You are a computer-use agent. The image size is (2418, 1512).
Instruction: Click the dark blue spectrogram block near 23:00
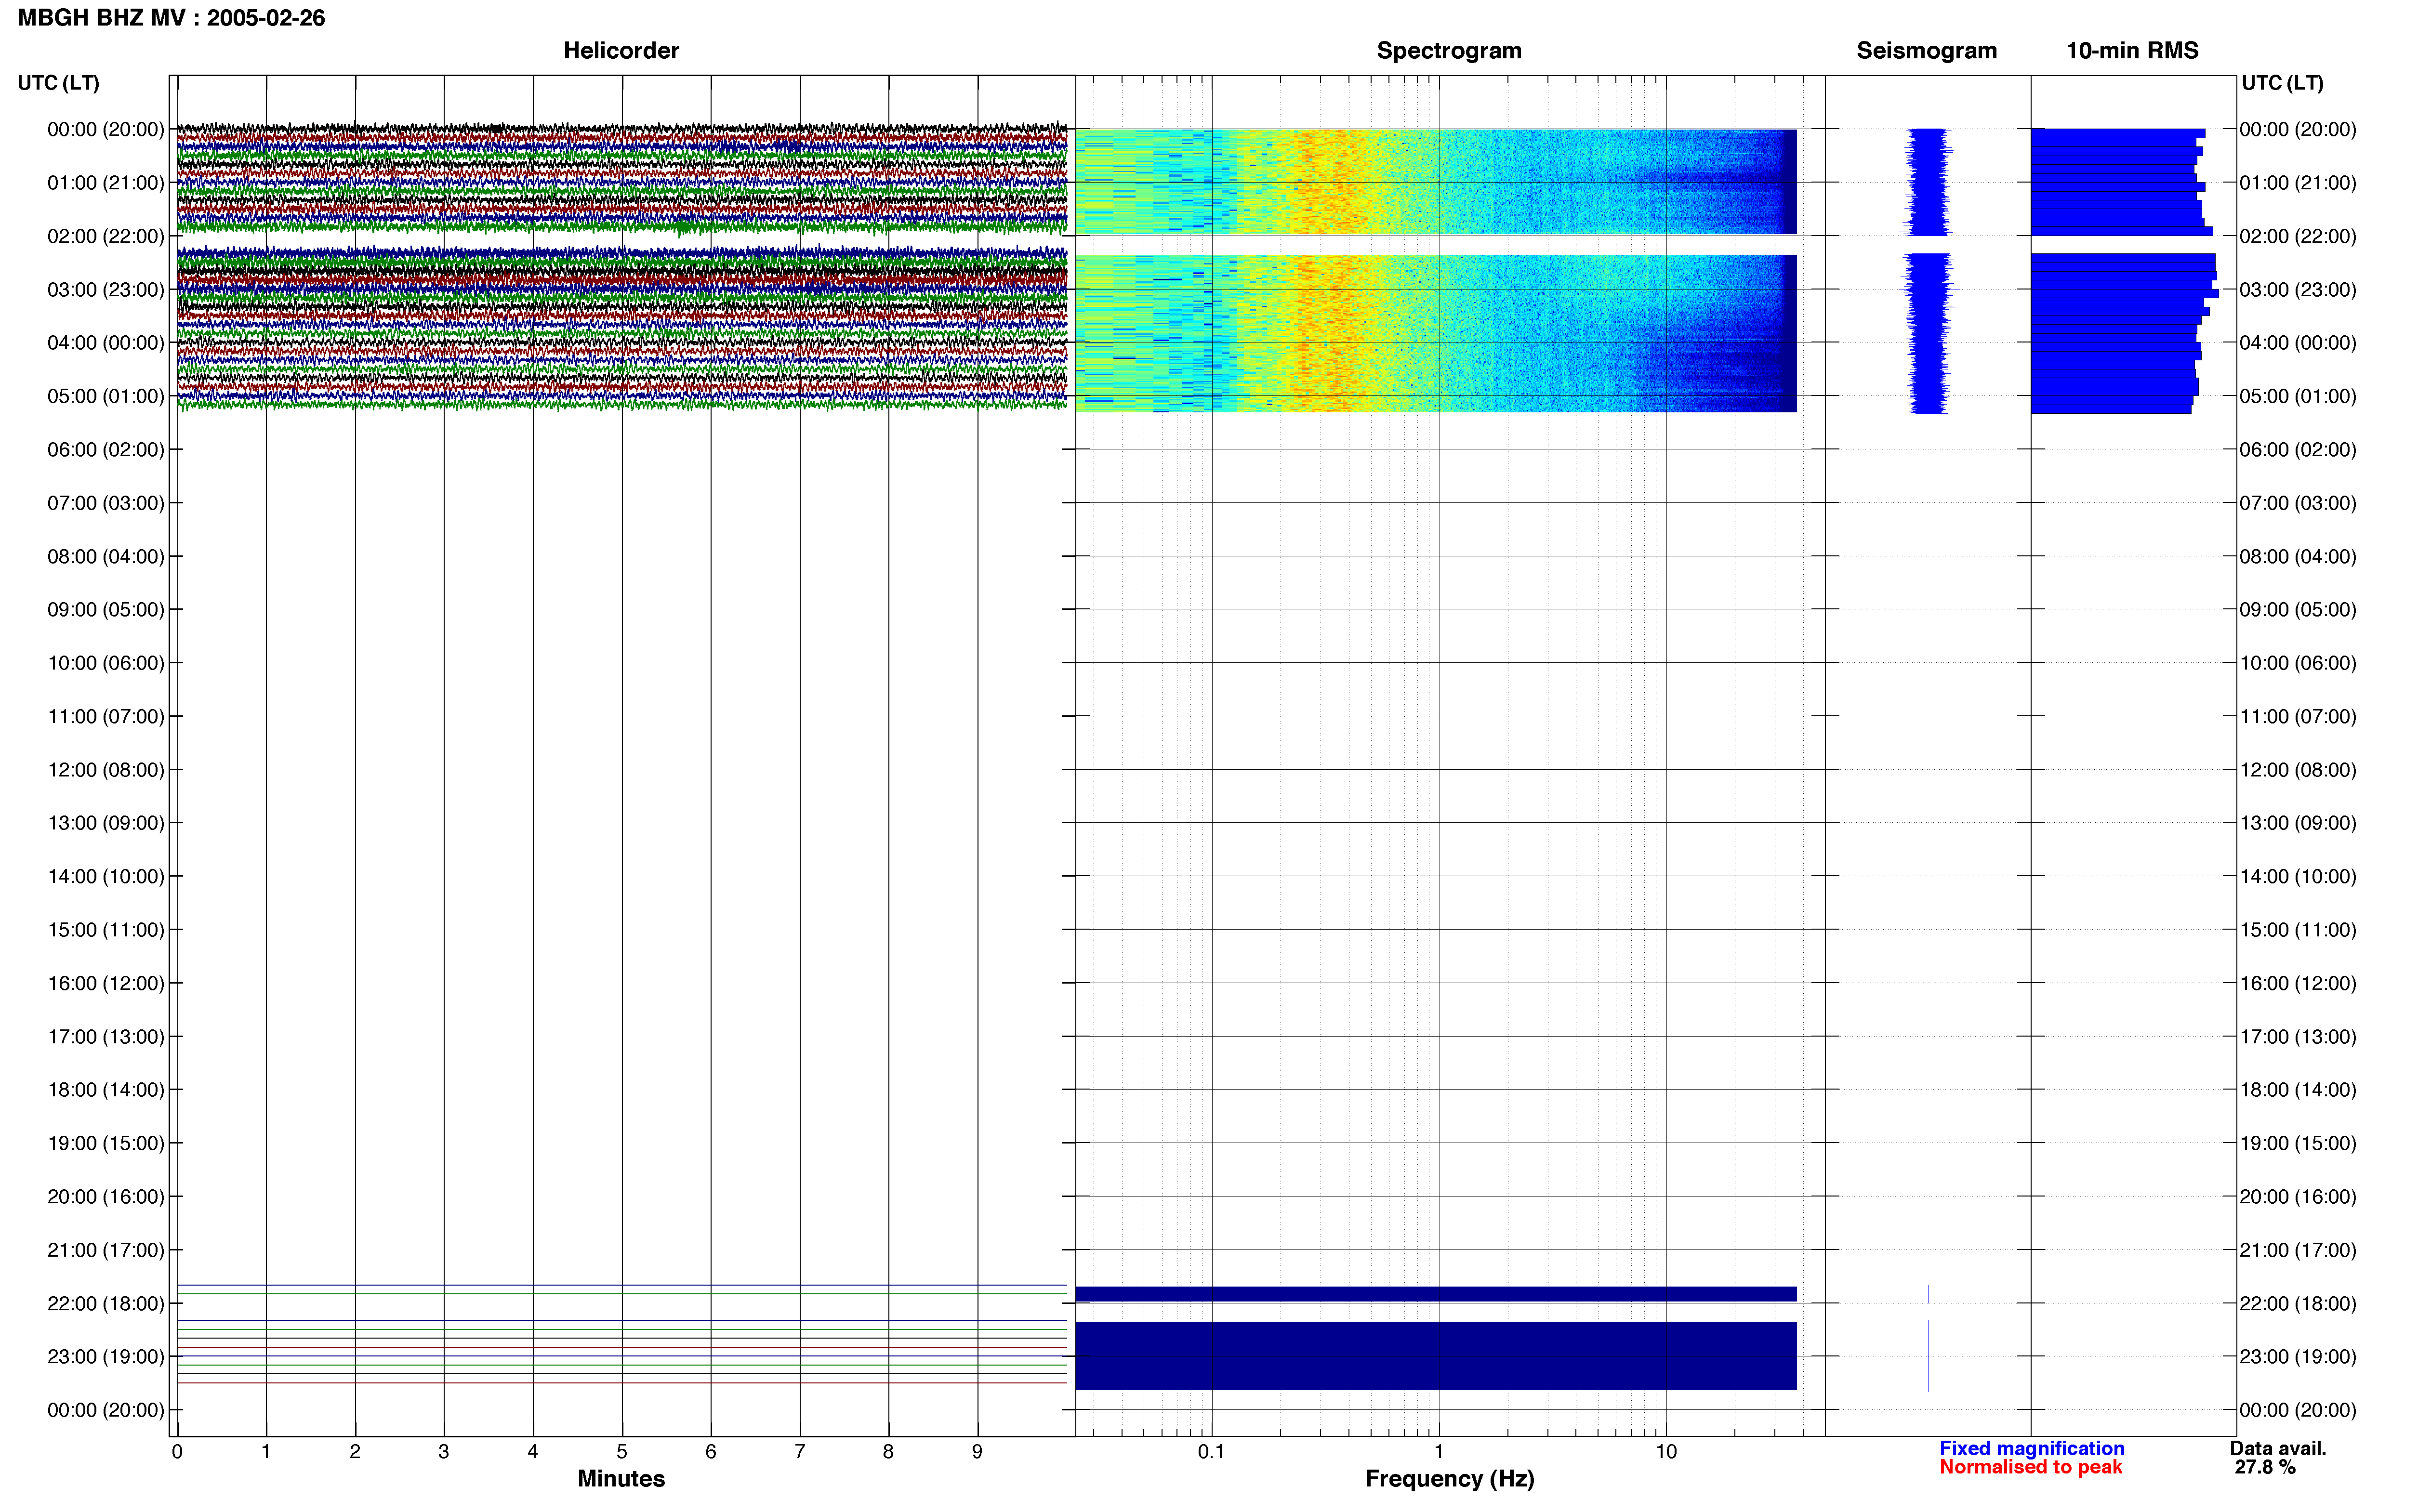pyautogui.click(x=1436, y=1356)
